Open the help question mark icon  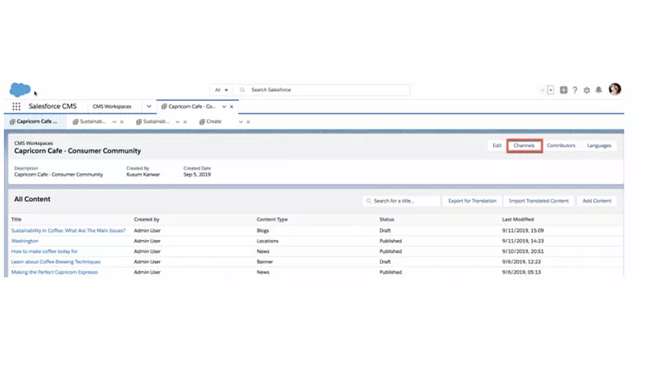coord(575,90)
